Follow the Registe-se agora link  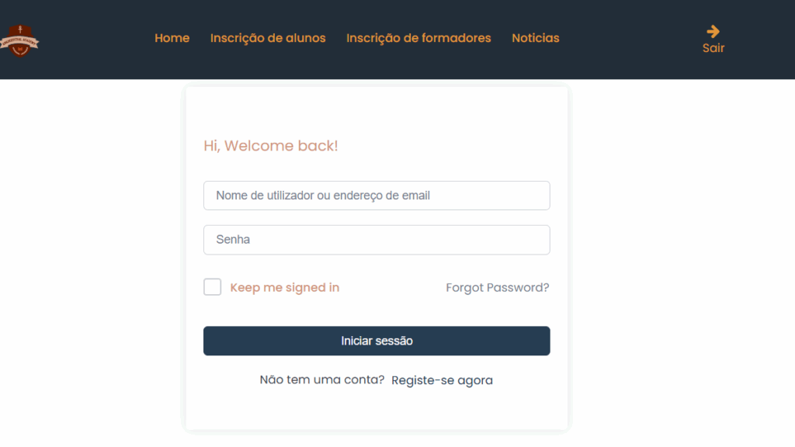click(x=442, y=380)
